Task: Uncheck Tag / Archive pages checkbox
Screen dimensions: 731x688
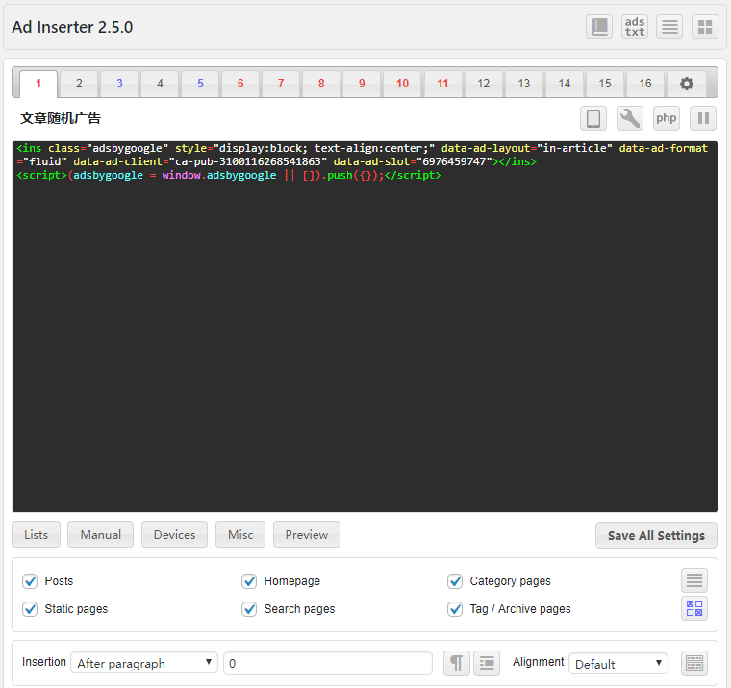Action: point(455,609)
